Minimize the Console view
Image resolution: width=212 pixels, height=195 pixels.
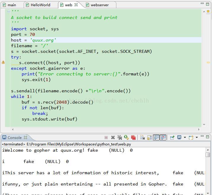[202, 136]
